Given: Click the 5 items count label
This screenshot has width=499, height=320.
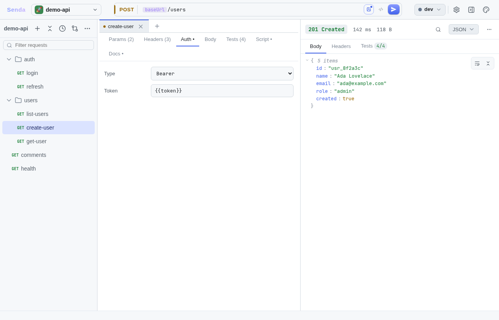Looking at the screenshot, I should [x=327, y=61].
